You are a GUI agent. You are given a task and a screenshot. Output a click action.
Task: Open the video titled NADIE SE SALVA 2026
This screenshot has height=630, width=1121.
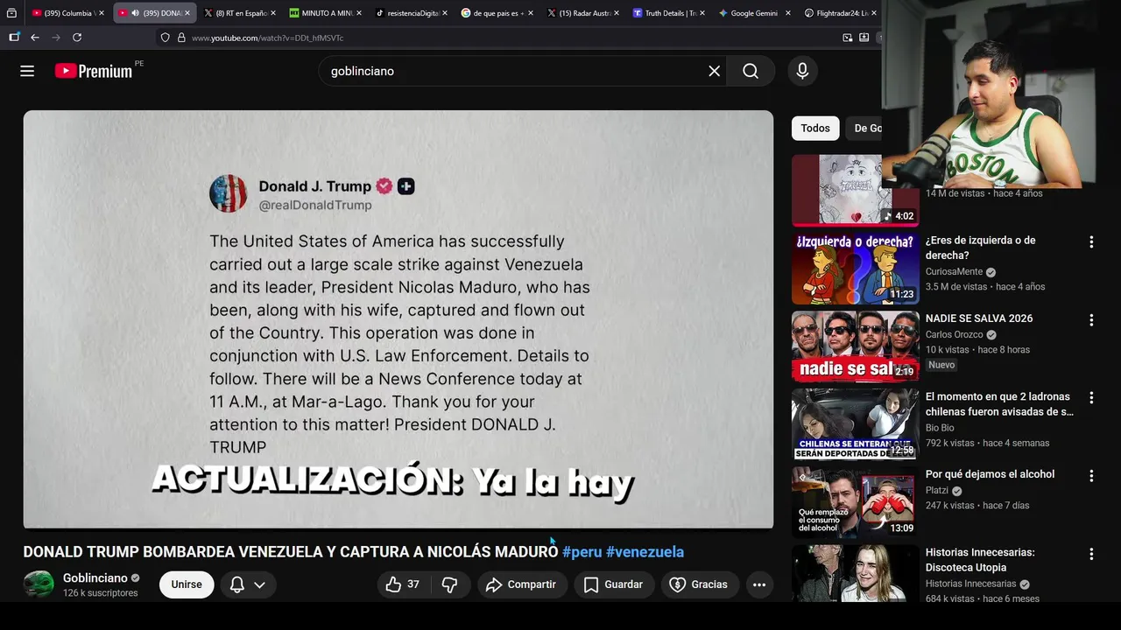[x=979, y=318]
